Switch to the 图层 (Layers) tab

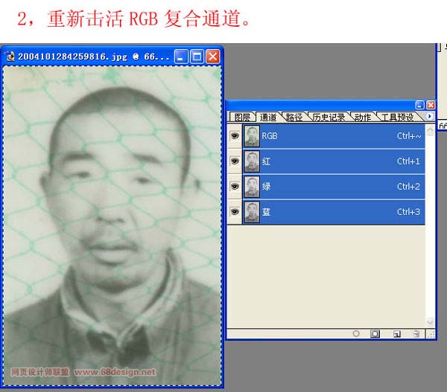point(242,118)
